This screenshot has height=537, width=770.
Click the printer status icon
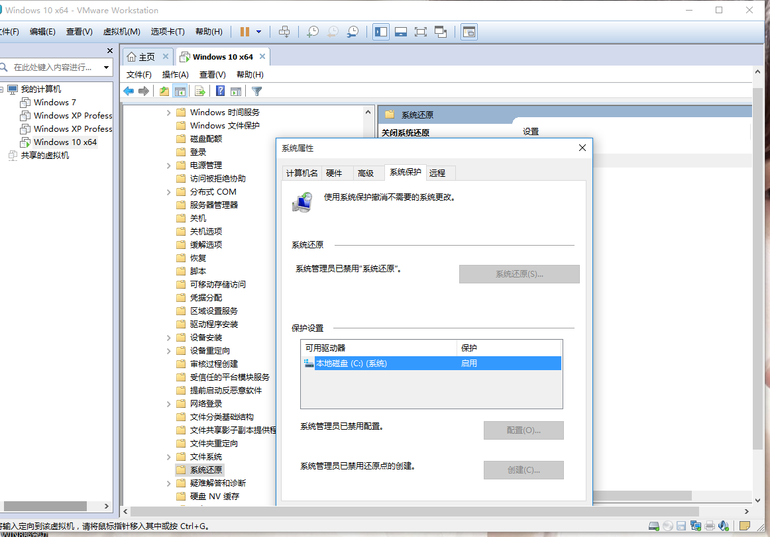tap(709, 526)
